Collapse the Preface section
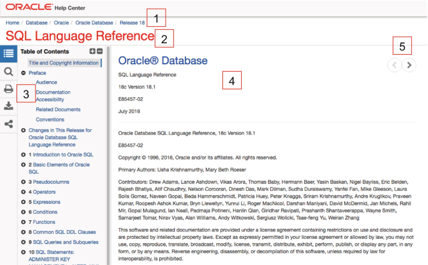This screenshot has width=428, height=265. [23, 73]
